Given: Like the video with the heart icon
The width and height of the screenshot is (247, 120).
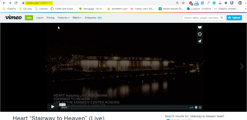Looking at the screenshot, I should [200, 27].
